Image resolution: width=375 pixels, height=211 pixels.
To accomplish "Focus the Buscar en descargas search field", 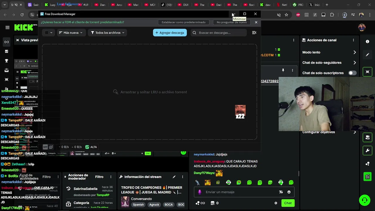I will (218, 33).
